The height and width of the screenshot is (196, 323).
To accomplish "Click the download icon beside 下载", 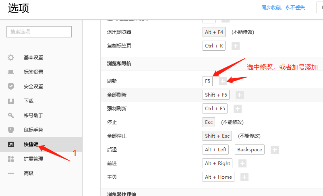I will [11, 101].
